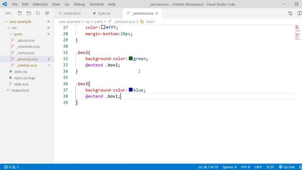Click _services.scss in the breadcrumb
This screenshot has height=170, width=302.
(x=124, y=22)
